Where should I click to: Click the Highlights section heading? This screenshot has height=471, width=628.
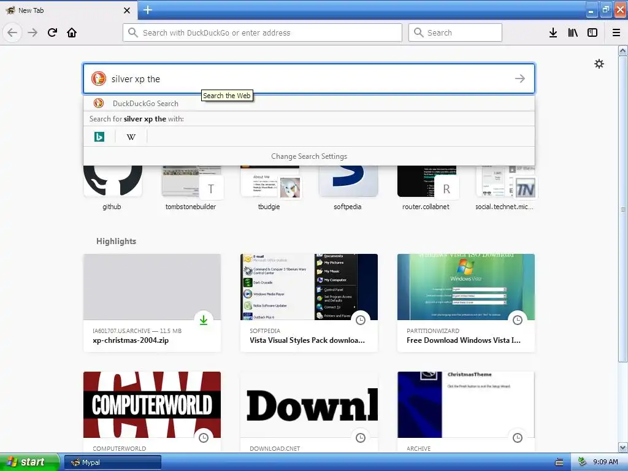pos(116,241)
